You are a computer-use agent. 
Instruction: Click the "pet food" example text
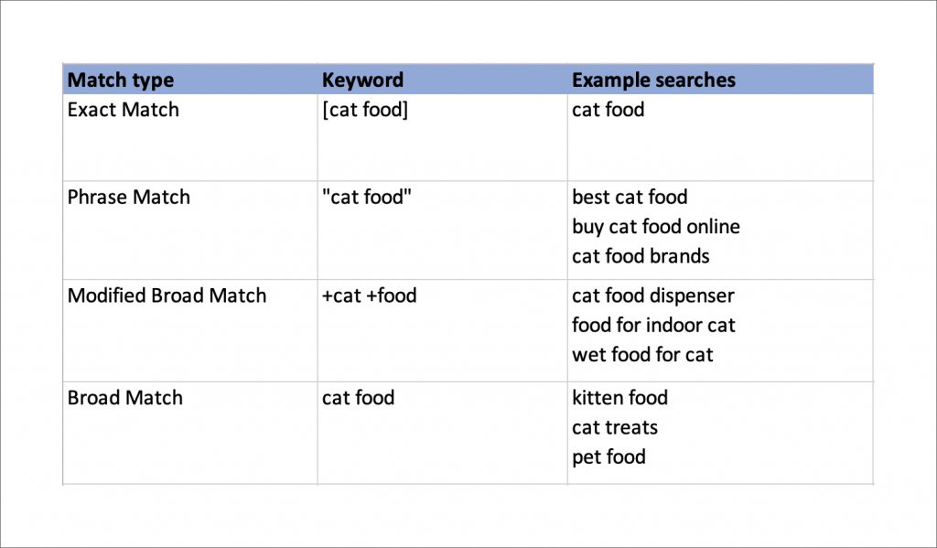click(x=609, y=457)
